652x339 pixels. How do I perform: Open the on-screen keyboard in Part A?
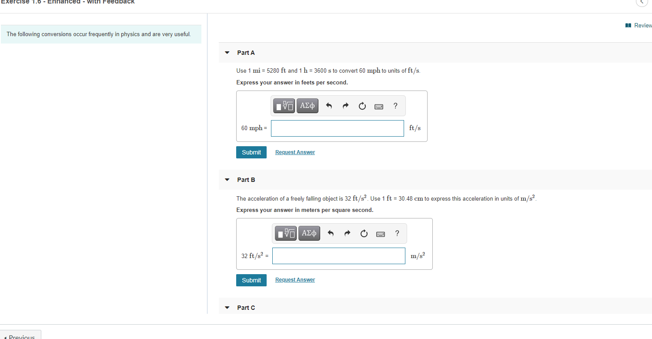click(x=378, y=106)
